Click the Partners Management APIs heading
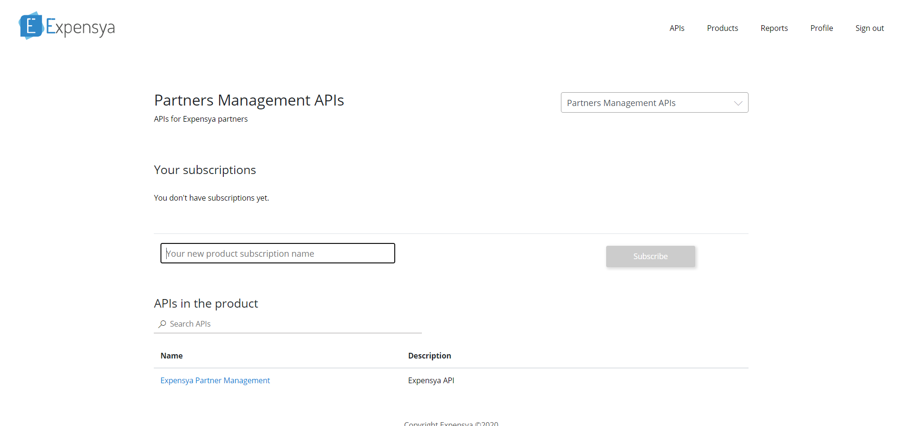This screenshot has width=899, height=426. (x=249, y=100)
